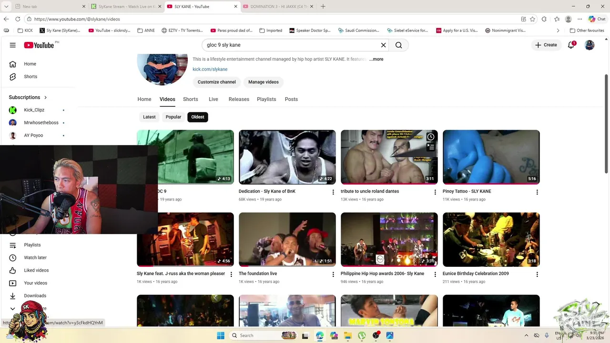Switch to the channel Shorts tab
Image resolution: width=610 pixels, height=343 pixels.
tap(190, 99)
